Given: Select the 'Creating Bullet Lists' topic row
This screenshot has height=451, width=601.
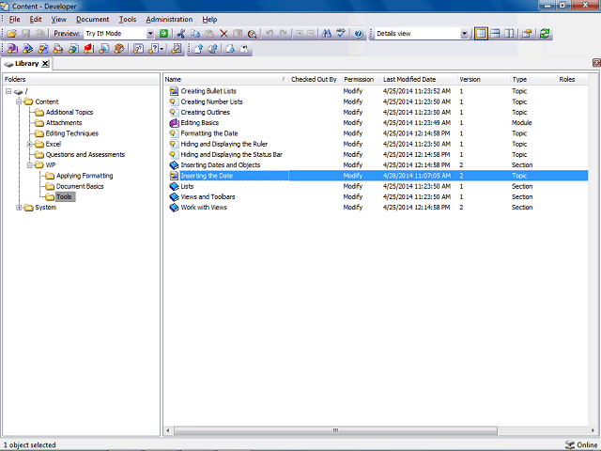Looking at the screenshot, I should coord(376,91).
